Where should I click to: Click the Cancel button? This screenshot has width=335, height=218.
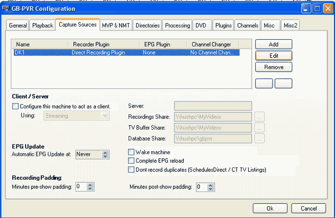pyautogui.click(x=308, y=208)
